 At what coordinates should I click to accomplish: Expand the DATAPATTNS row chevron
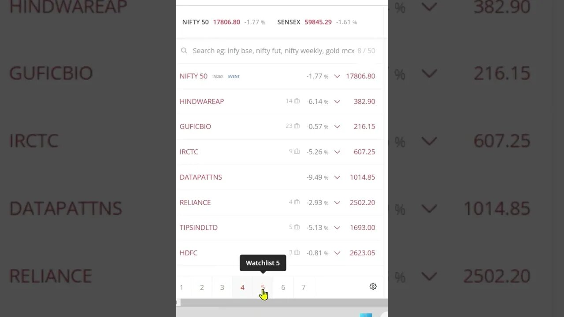click(337, 177)
